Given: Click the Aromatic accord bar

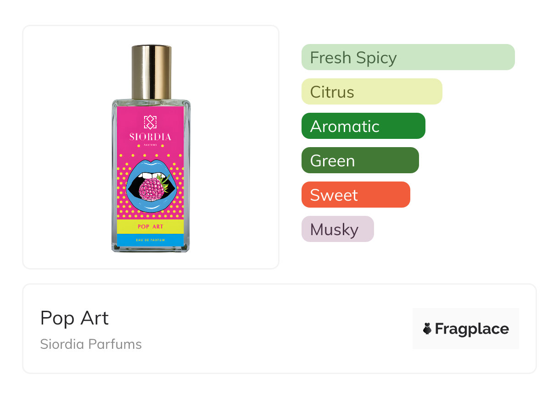Looking at the screenshot, I should pyautogui.click(x=363, y=126).
